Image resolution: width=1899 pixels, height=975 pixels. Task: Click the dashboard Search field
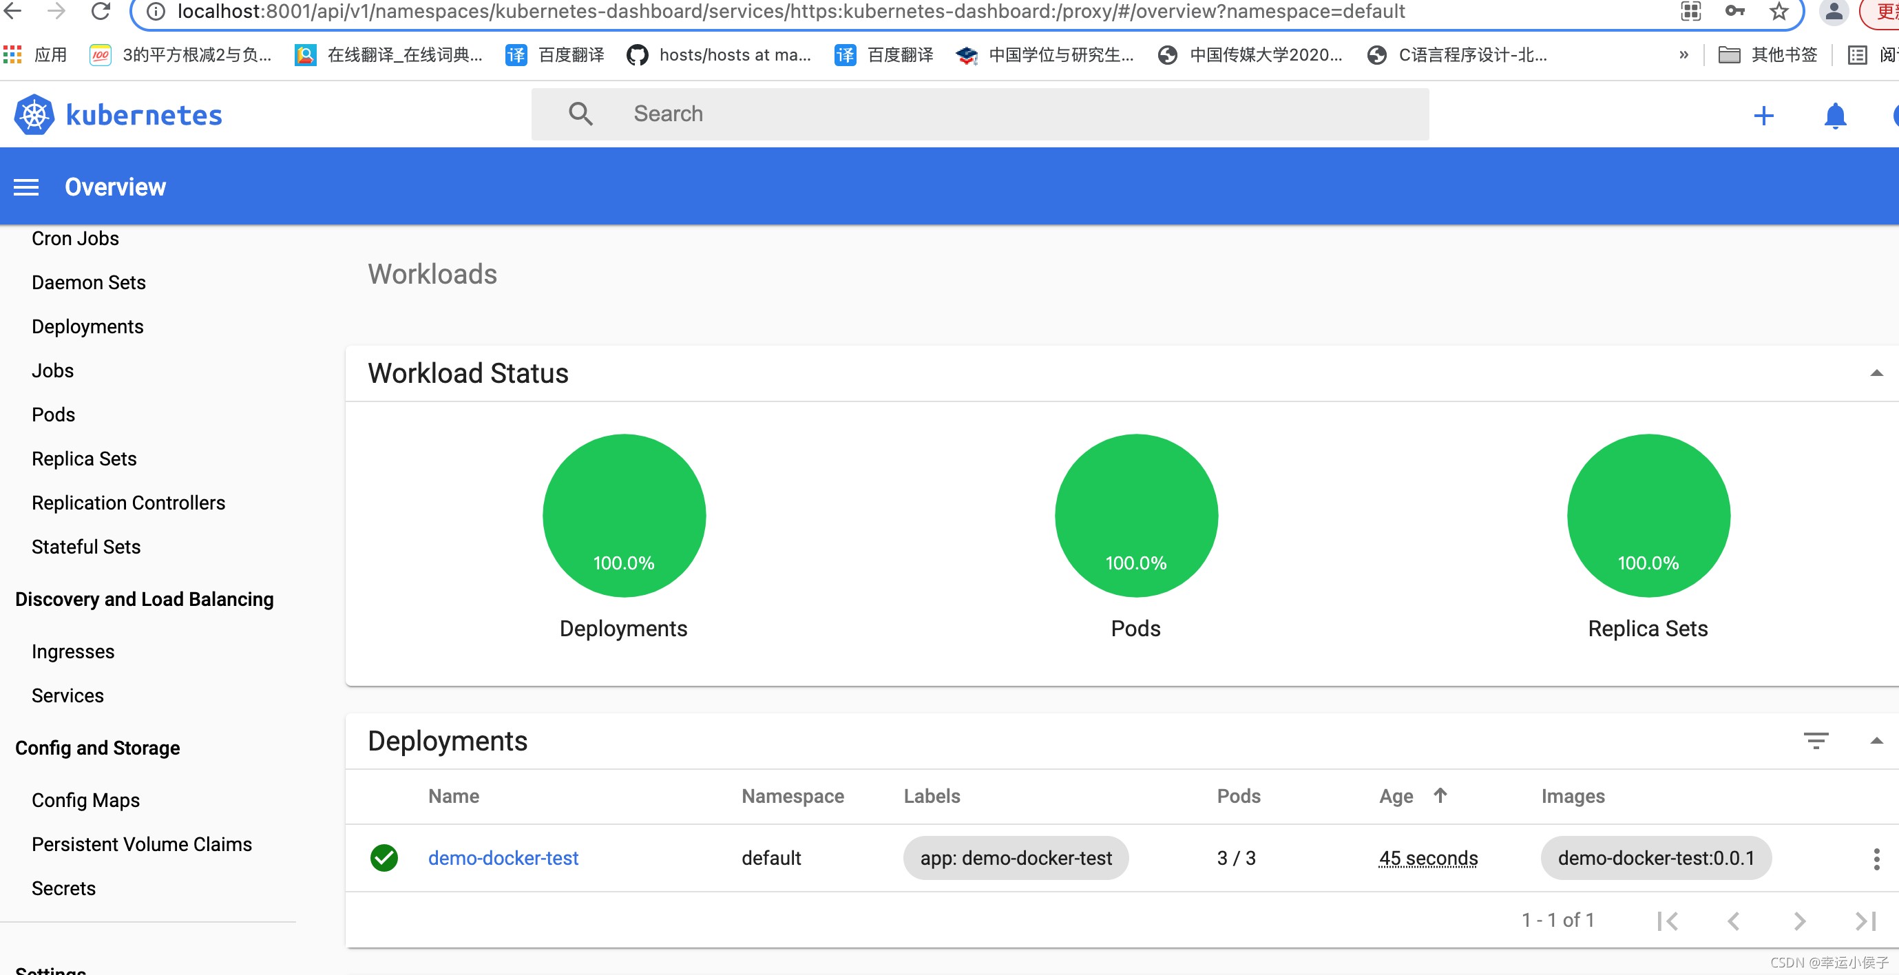tap(980, 114)
